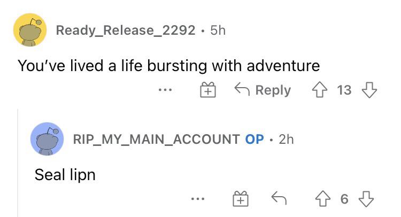This screenshot has height=217, width=401.
Task: Click the gift award icon on OP's reply
Action: tap(241, 199)
